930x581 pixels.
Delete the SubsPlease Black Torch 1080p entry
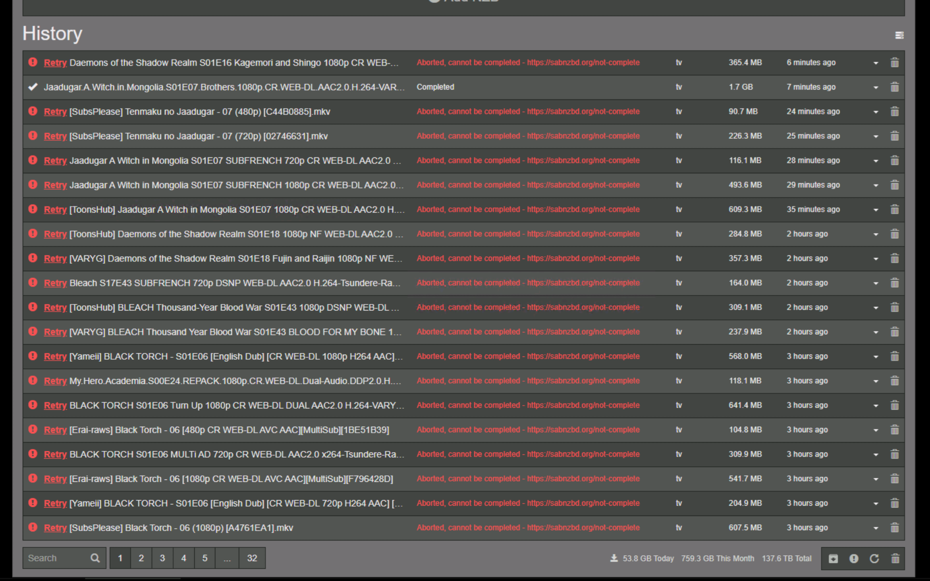895,528
